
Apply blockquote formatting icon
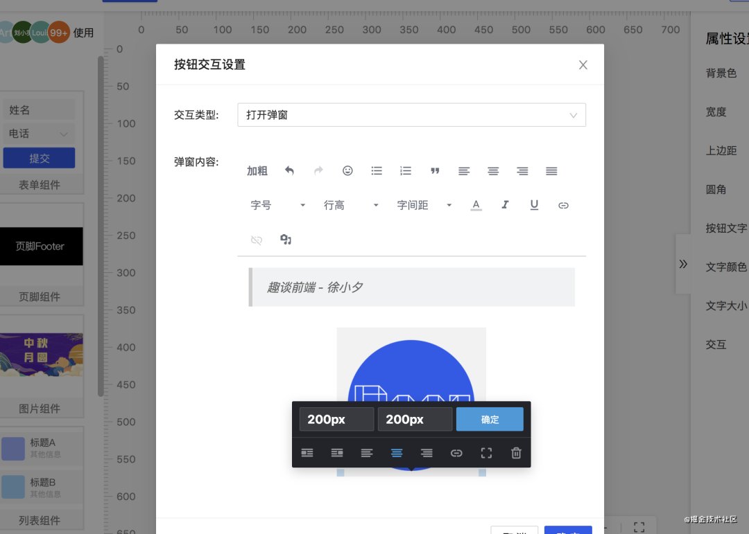[x=435, y=171]
